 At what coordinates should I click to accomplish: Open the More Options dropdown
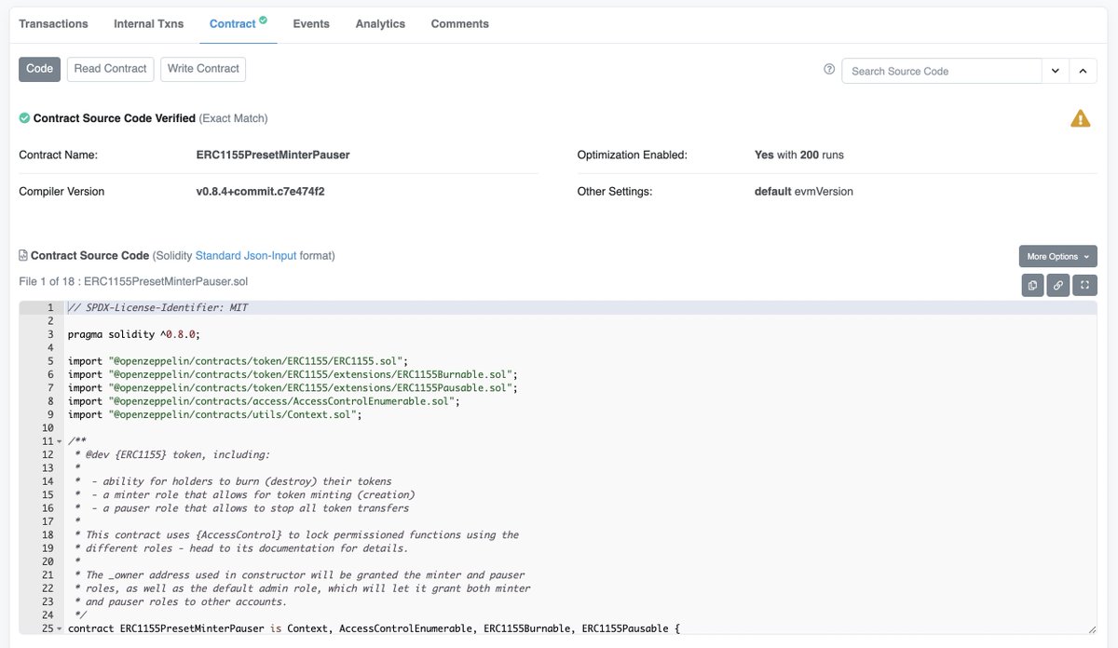(x=1057, y=256)
